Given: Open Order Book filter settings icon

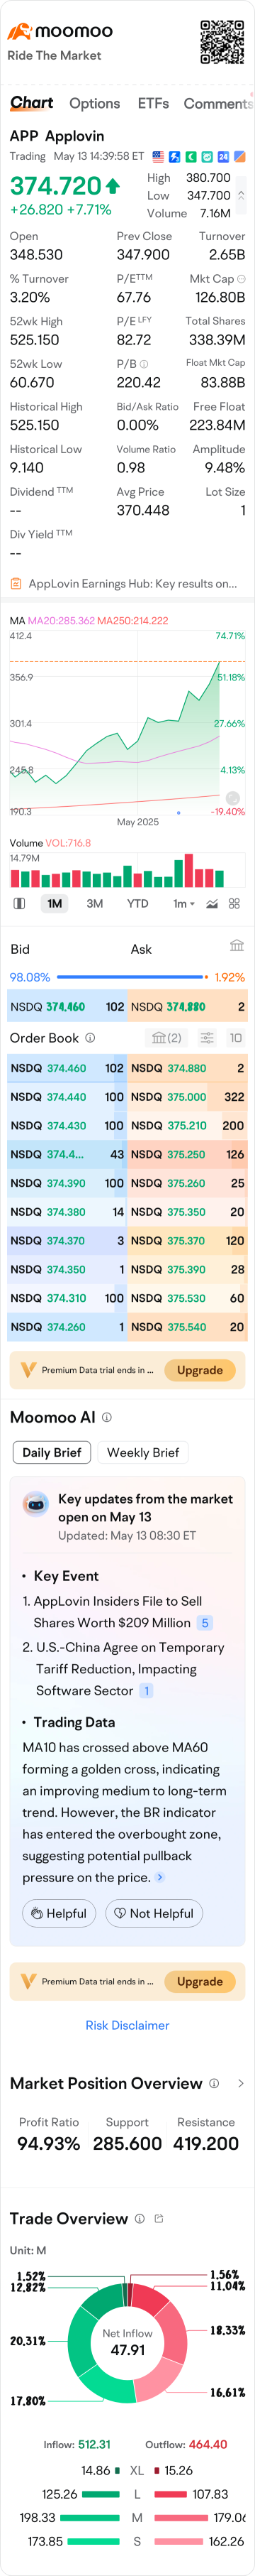Looking at the screenshot, I should 206,1038.
